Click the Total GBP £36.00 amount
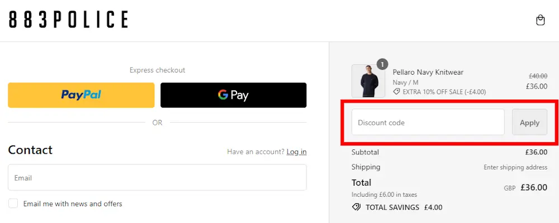Image resolution: width=559 pixels, height=223 pixels. (x=534, y=187)
